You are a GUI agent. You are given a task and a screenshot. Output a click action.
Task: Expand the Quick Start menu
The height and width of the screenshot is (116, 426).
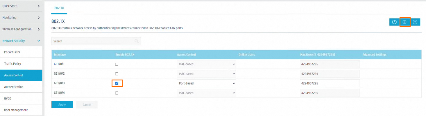coord(21,6)
